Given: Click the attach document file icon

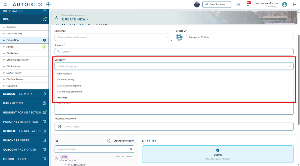Looking at the screenshot, I should point(59,127).
